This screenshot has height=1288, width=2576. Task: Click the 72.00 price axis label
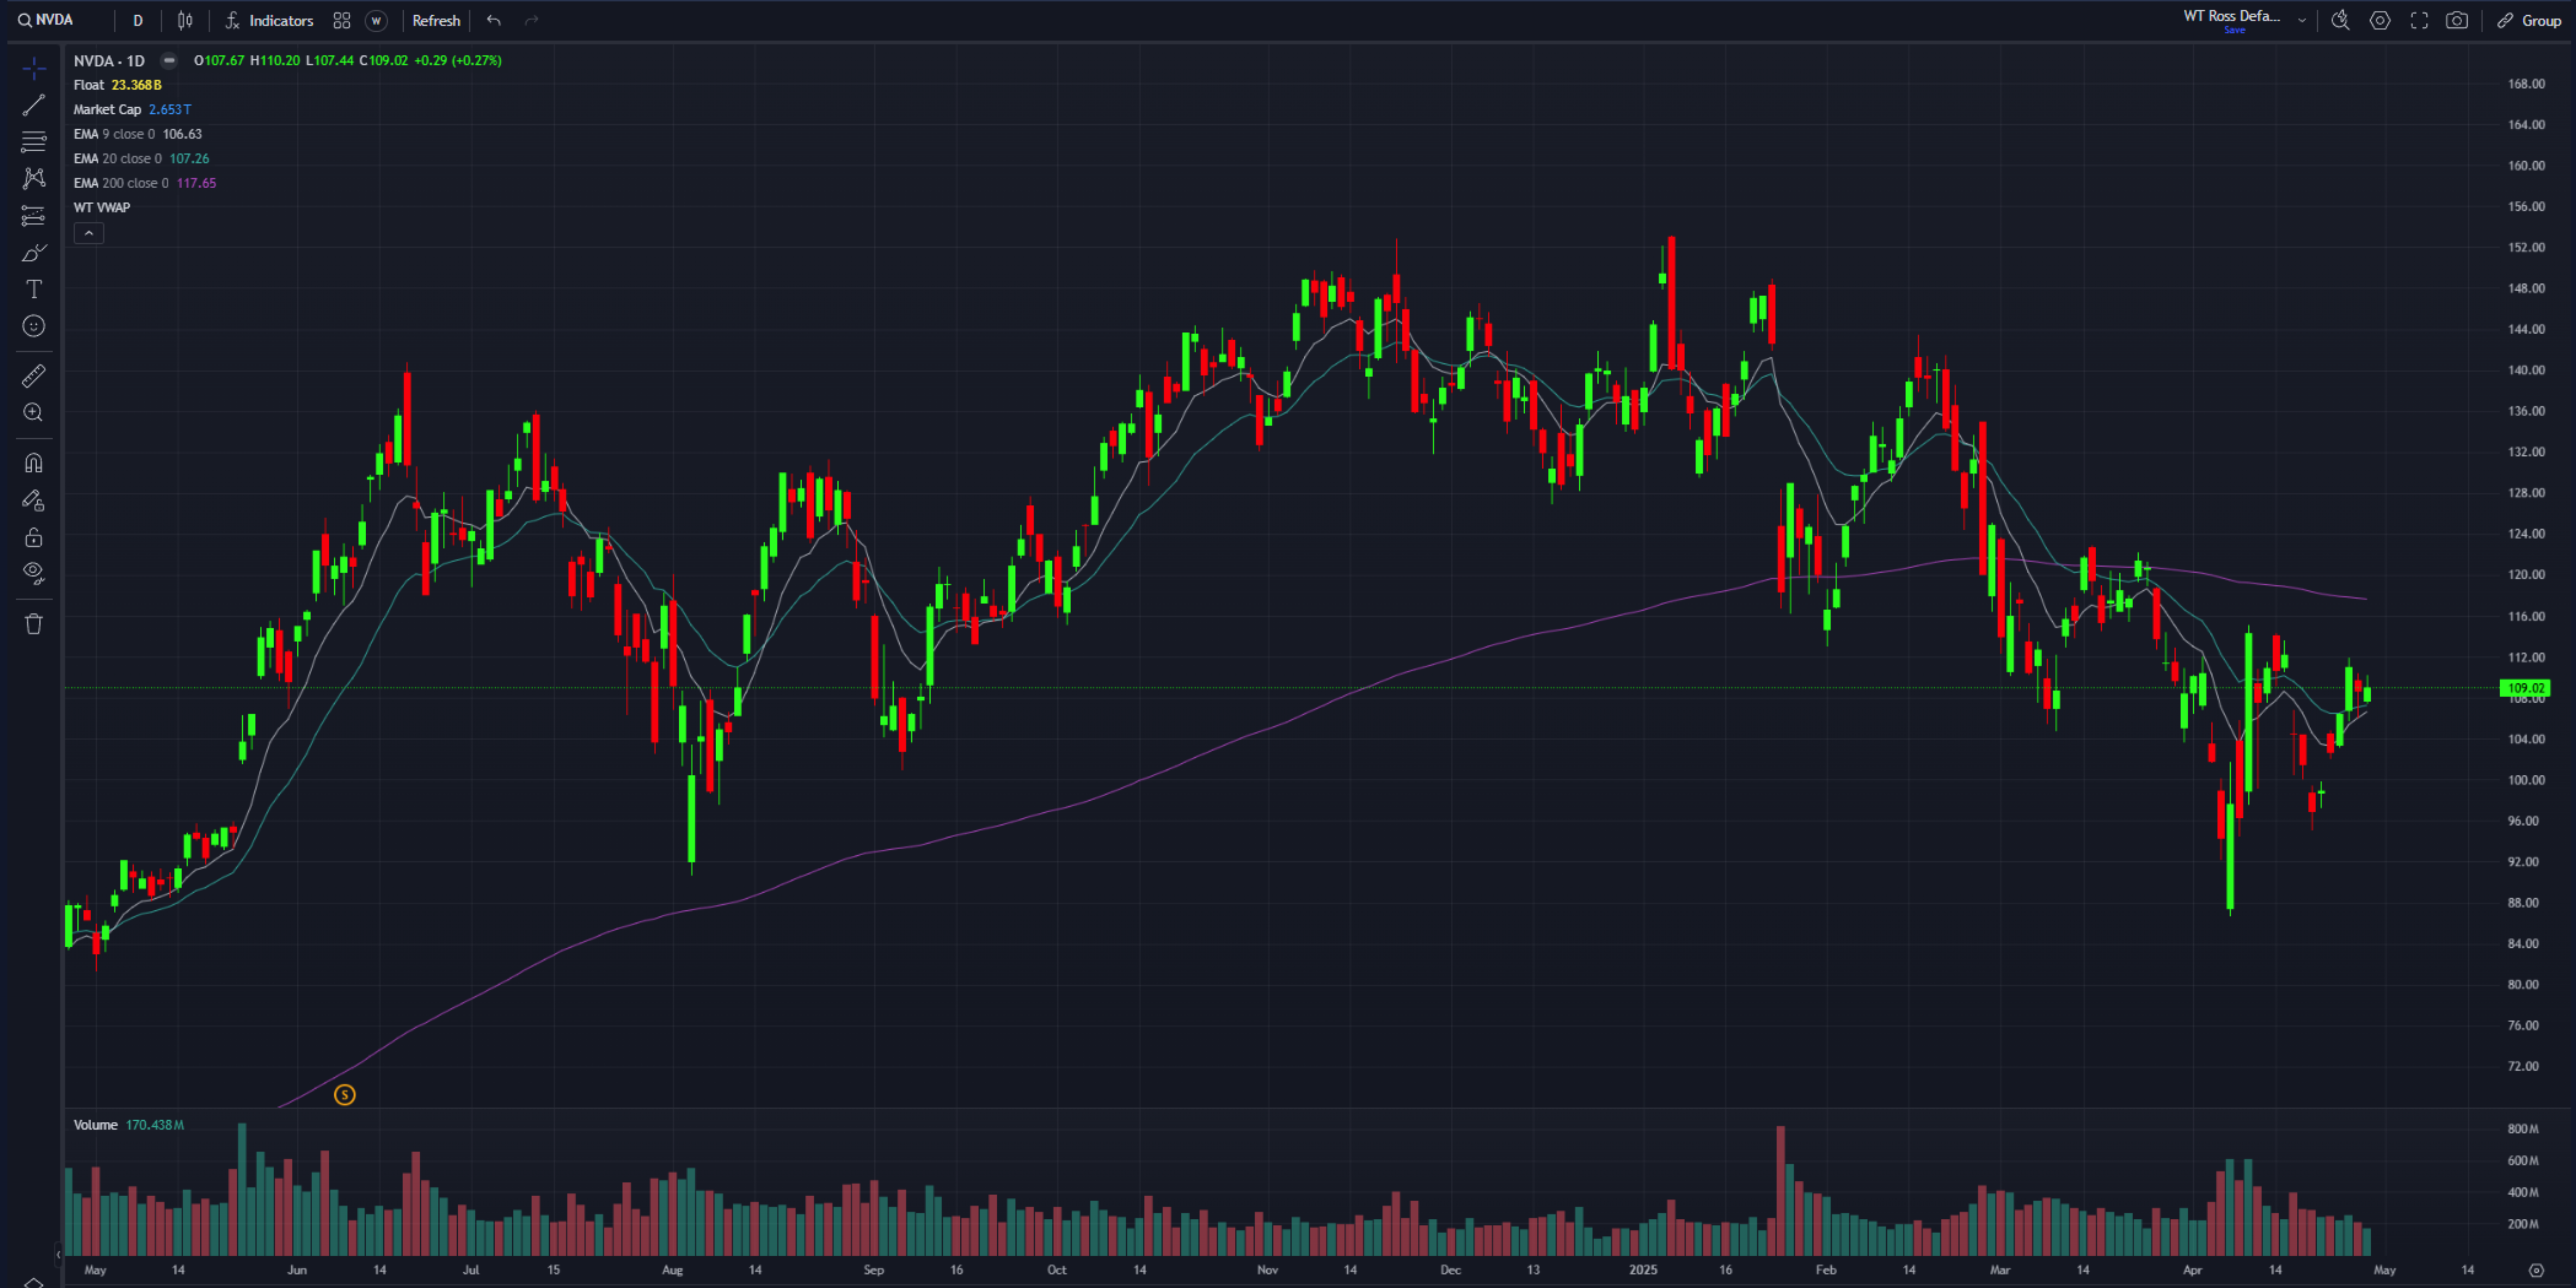coord(2523,1066)
